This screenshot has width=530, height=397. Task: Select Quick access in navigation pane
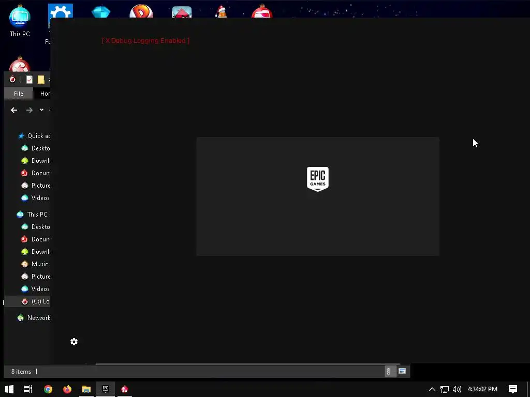point(34,136)
